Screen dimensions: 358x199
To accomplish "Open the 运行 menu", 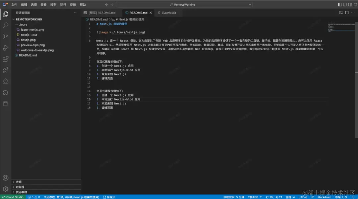I will click(63, 5).
